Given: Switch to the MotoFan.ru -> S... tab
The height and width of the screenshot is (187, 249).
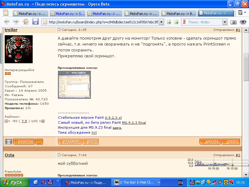Looking at the screenshot, I should [68, 13].
